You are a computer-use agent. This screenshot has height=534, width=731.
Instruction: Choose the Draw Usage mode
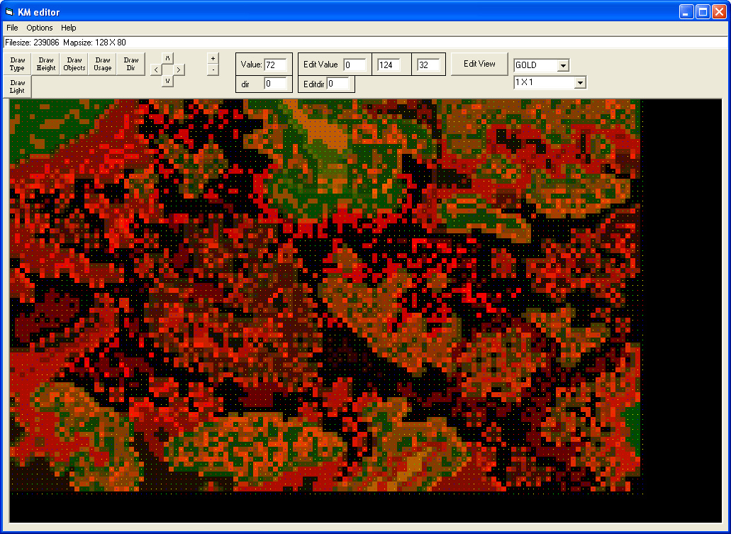(x=103, y=64)
